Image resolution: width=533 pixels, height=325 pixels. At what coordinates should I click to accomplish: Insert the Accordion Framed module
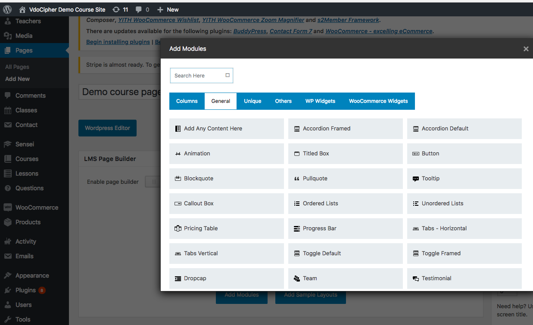tap(346, 129)
